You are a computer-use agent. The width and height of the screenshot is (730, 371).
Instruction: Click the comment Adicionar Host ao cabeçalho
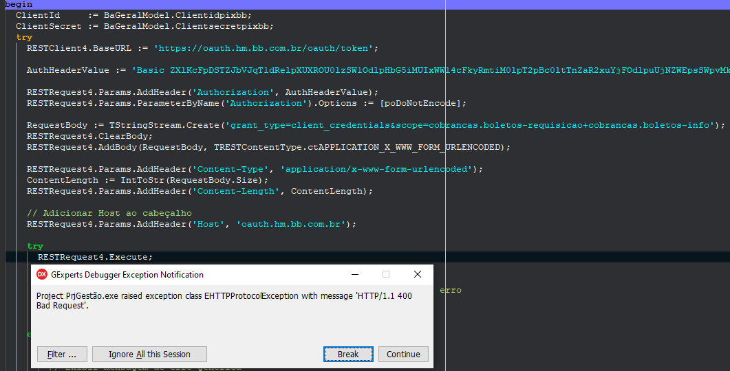pyautogui.click(x=109, y=213)
